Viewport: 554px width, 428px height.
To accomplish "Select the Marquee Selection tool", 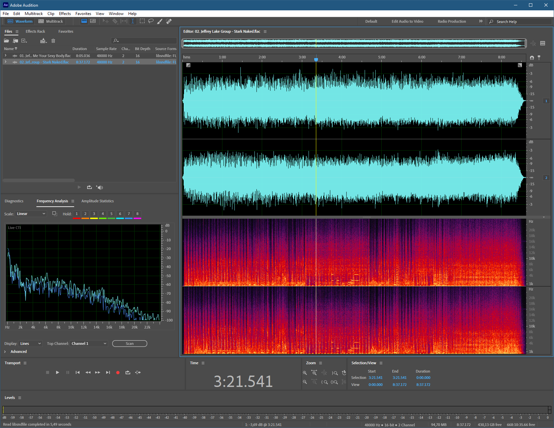I will tap(142, 21).
